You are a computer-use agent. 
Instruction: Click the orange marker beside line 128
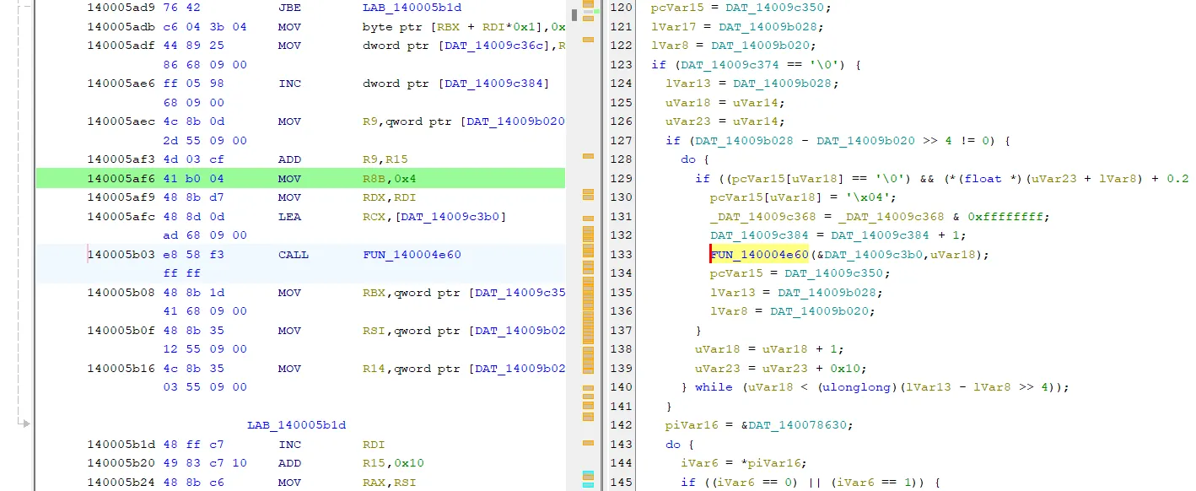589,157
